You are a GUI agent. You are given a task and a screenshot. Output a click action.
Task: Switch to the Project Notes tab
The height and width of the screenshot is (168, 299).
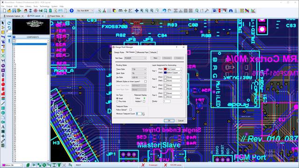[x=55, y=16]
